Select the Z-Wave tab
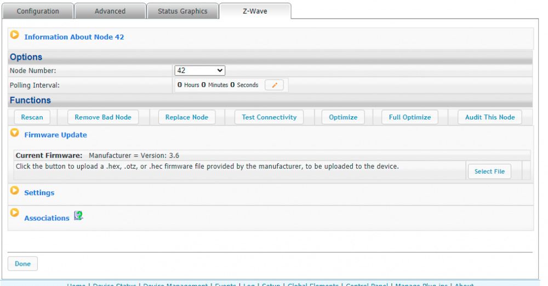 click(x=255, y=11)
